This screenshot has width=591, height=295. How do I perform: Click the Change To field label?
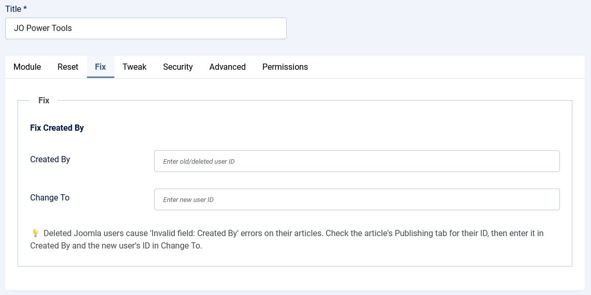click(x=50, y=197)
